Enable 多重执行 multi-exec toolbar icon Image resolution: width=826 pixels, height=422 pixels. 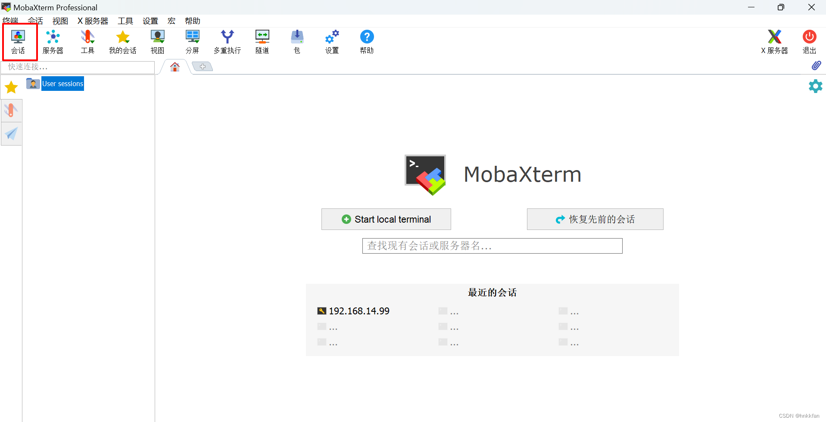228,42
